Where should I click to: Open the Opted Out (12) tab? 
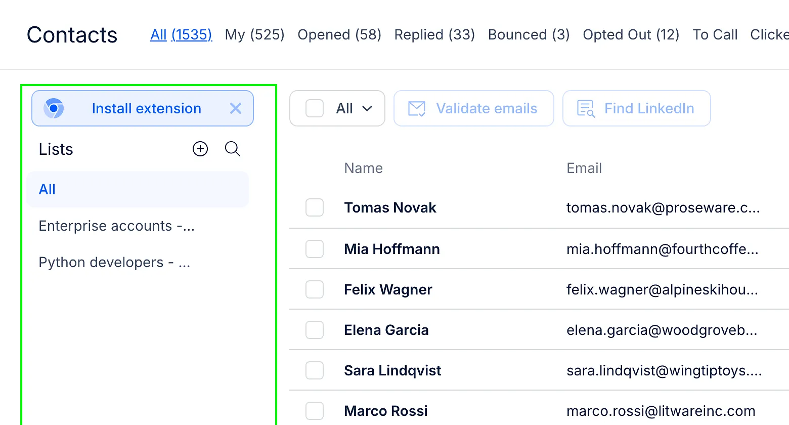pos(631,34)
